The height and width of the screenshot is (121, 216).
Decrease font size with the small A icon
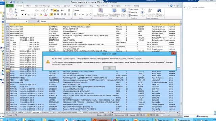[x=47, y=10]
